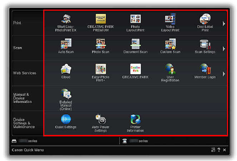Open CREATIVE PARK in Web Services
Viewport: 237px width, 161px height.
[135, 71]
